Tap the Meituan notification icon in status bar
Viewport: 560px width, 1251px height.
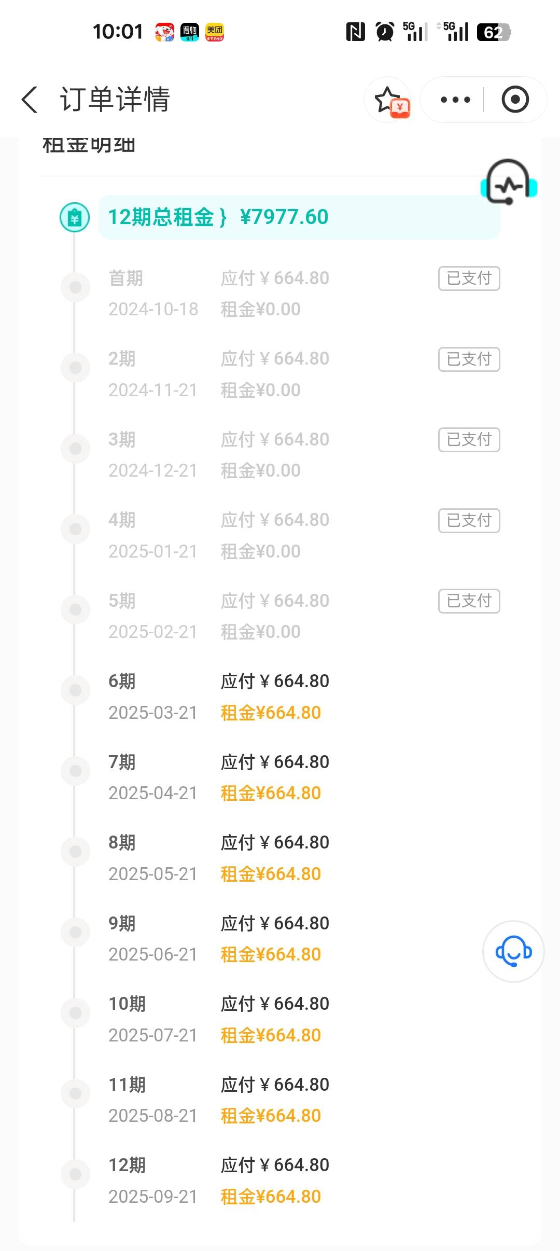(x=214, y=32)
